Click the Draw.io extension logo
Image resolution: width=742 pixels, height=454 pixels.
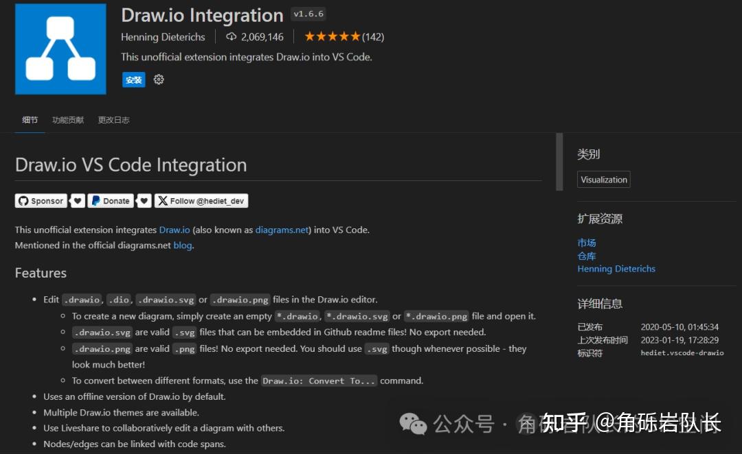[60, 49]
